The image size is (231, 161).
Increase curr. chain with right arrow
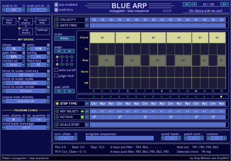(x=75, y=138)
